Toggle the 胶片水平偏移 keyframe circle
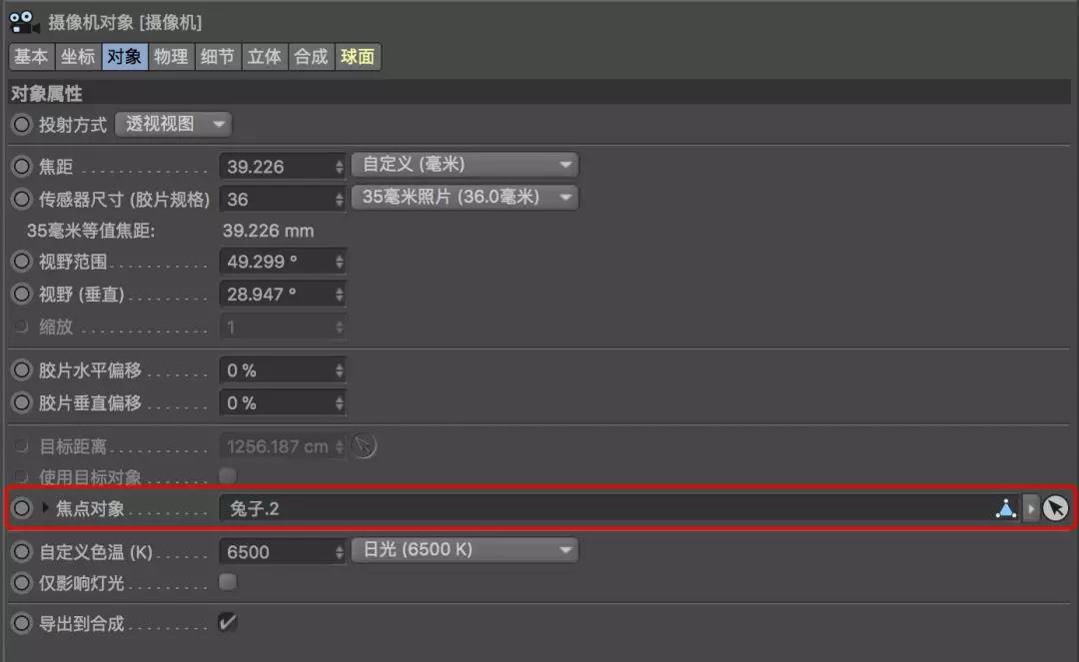Image resolution: width=1079 pixels, height=662 pixels. (22, 369)
